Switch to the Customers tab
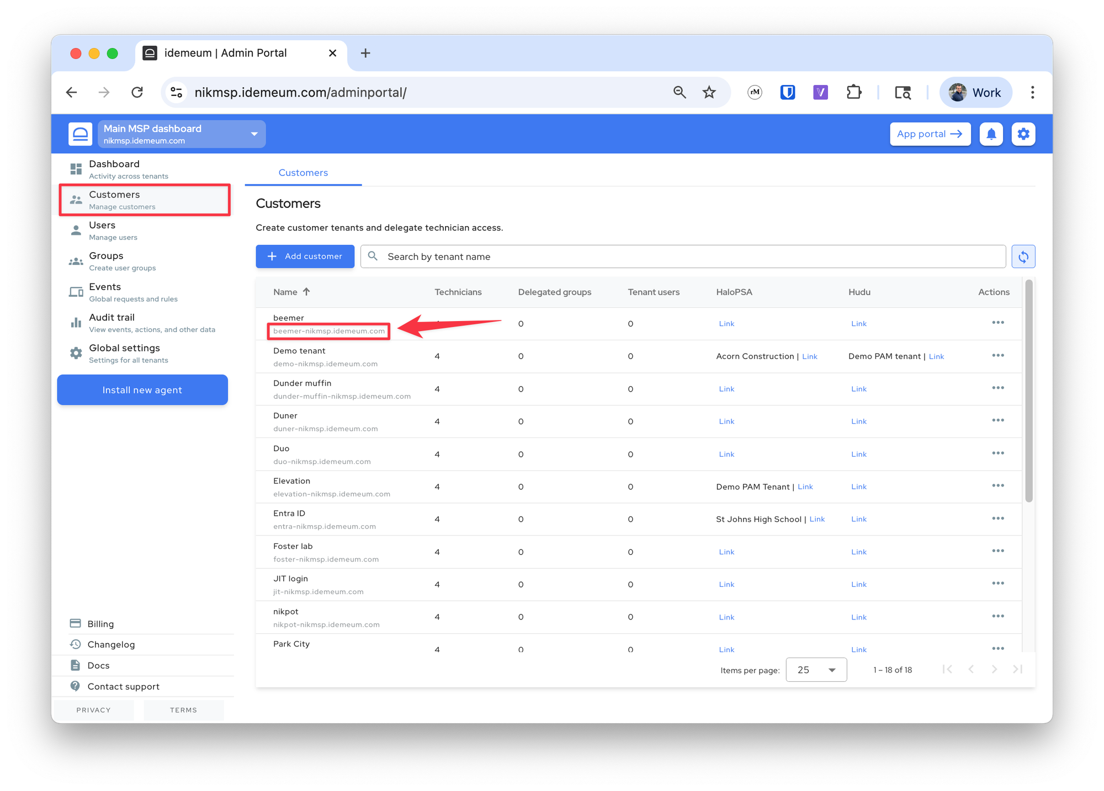This screenshot has height=791, width=1104. click(x=303, y=173)
